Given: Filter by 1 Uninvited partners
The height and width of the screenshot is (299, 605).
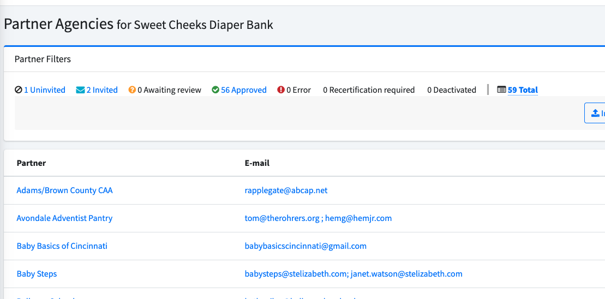Looking at the screenshot, I should (x=44, y=90).
